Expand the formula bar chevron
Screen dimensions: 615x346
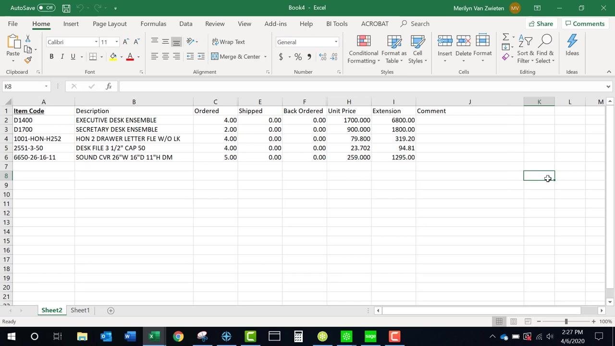[x=608, y=86]
